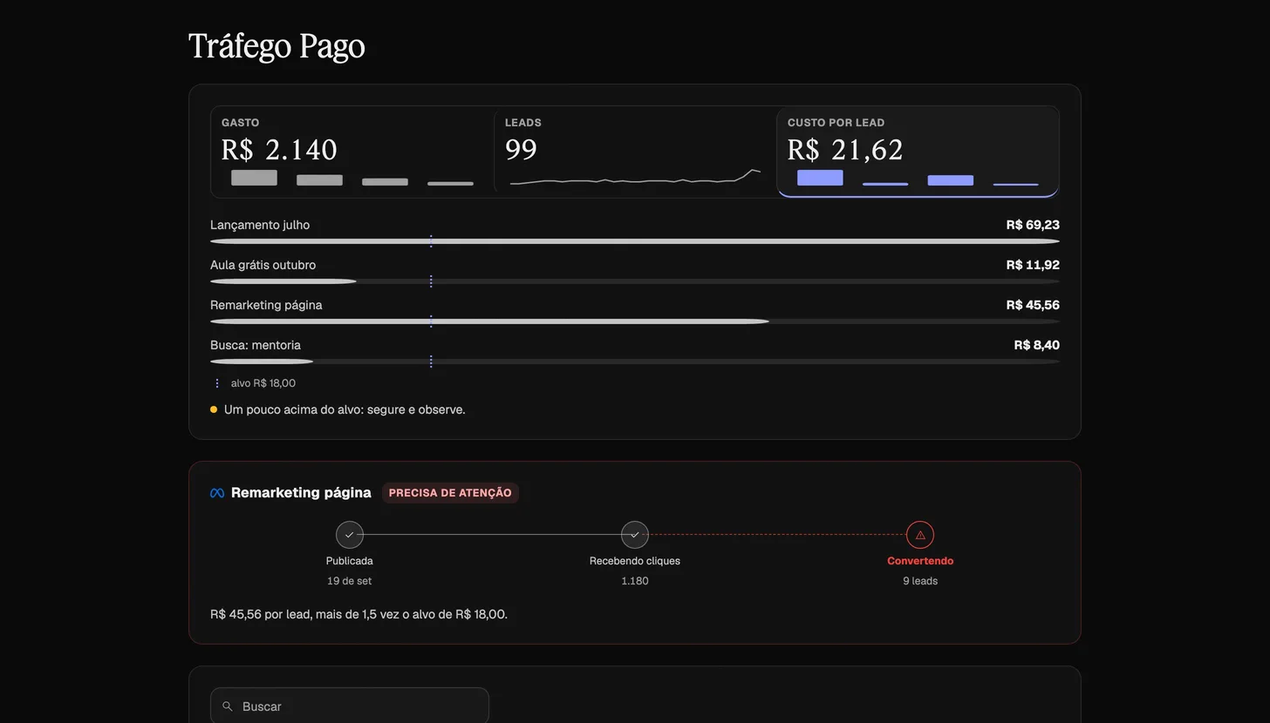Click the R$ 8,40 value
The width and height of the screenshot is (1270, 723).
(x=1036, y=345)
